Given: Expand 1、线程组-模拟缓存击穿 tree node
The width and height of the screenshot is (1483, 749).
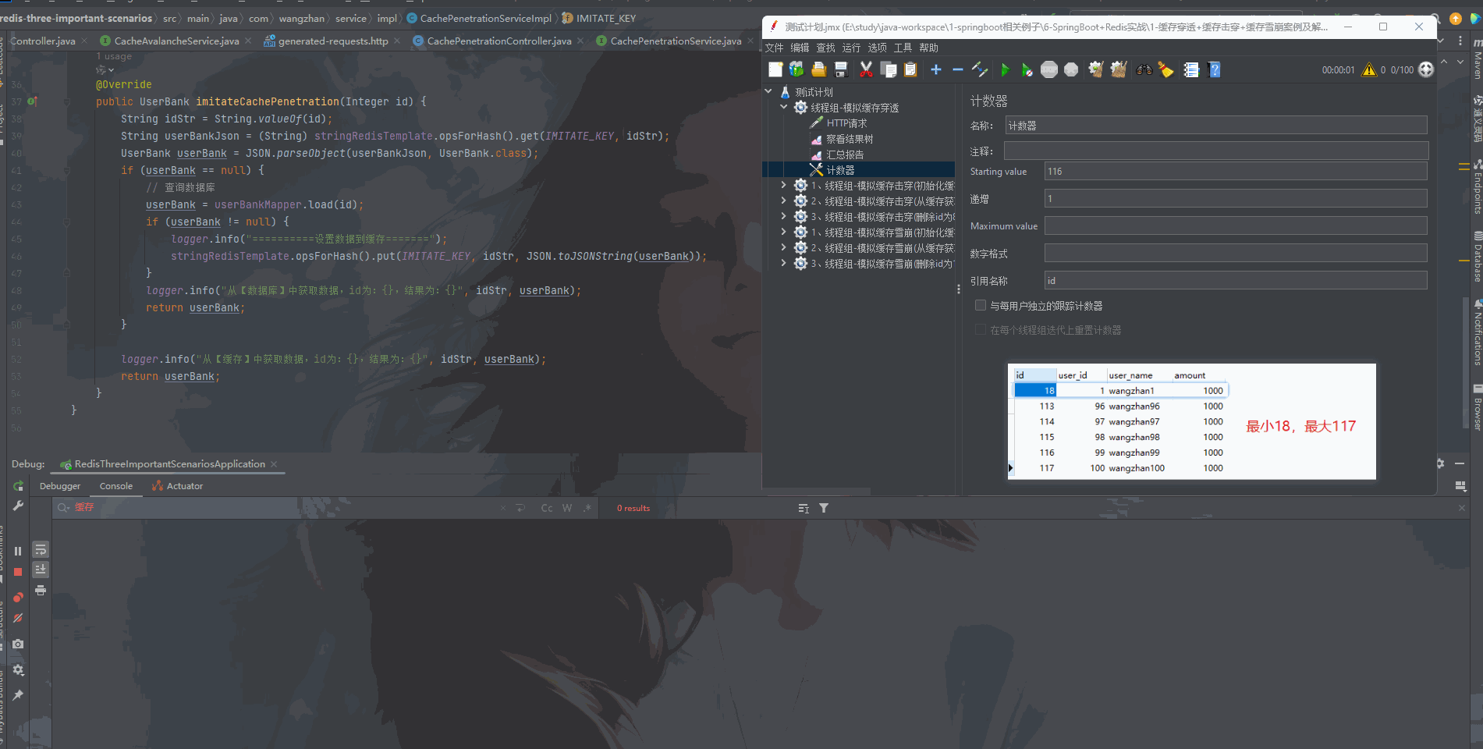Looking at the screenshot, I should point(783,185).
